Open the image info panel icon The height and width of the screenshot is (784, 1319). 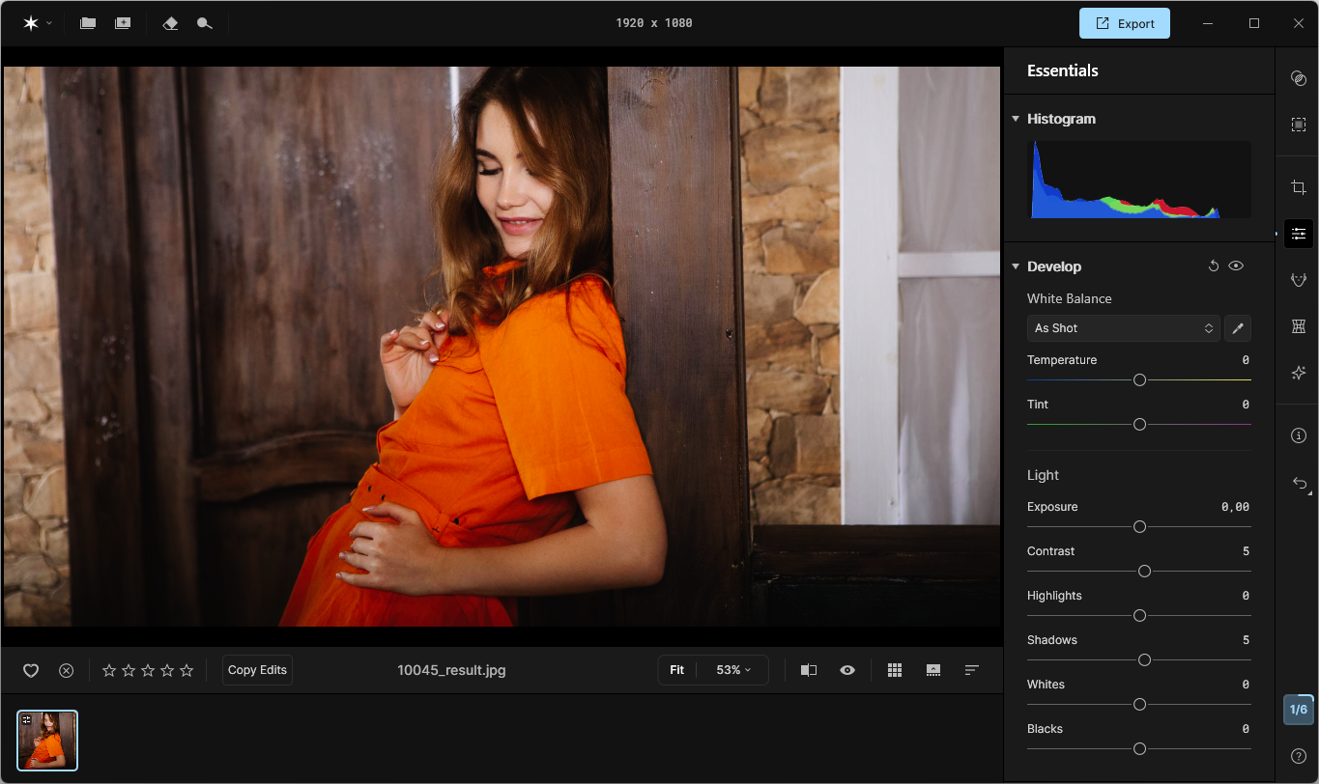pos(1298,435)
